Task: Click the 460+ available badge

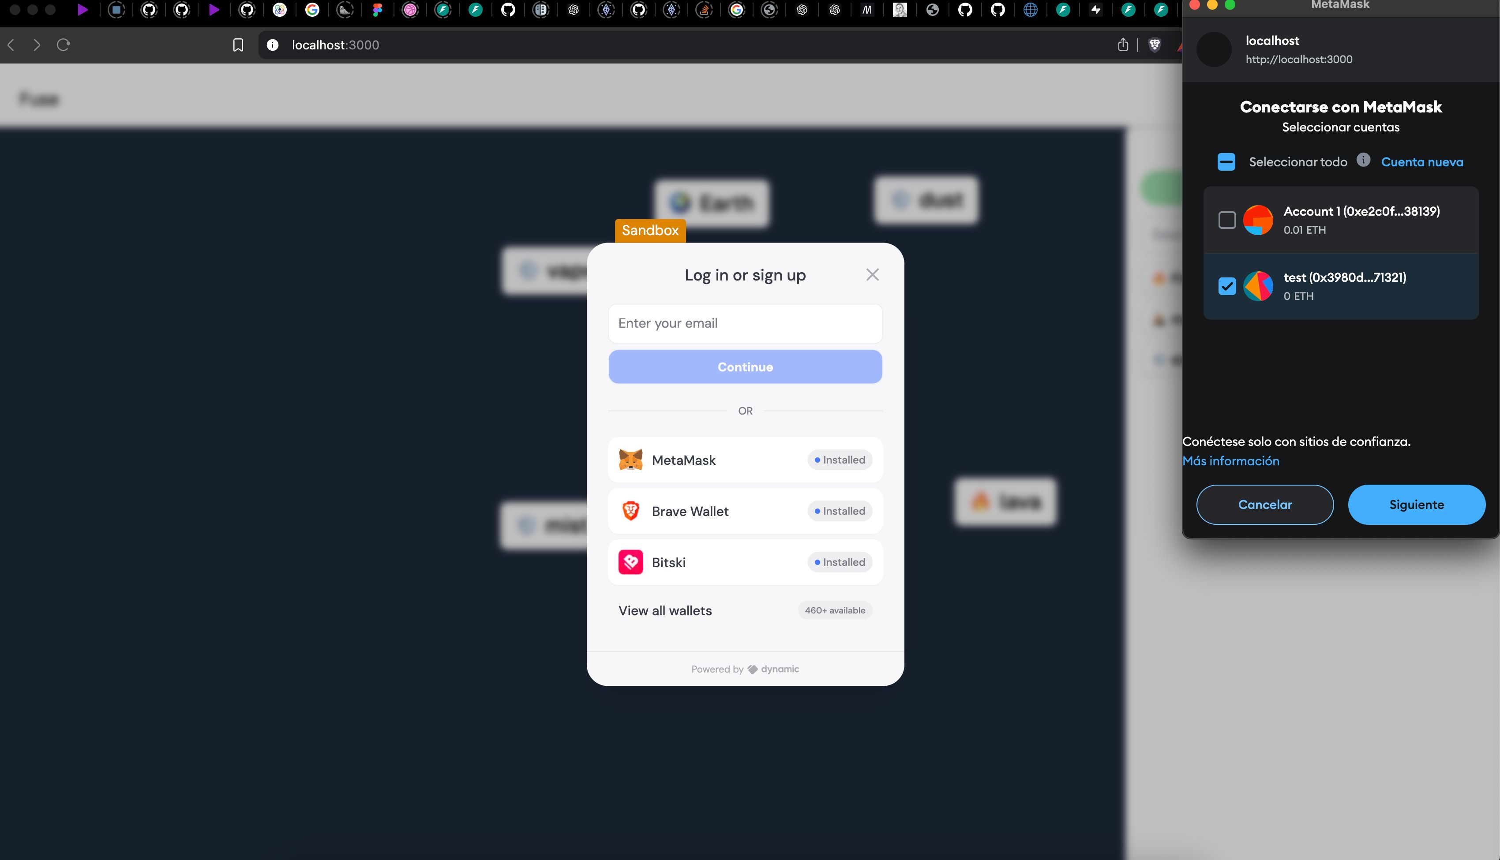Action: (x=835, y=610)
